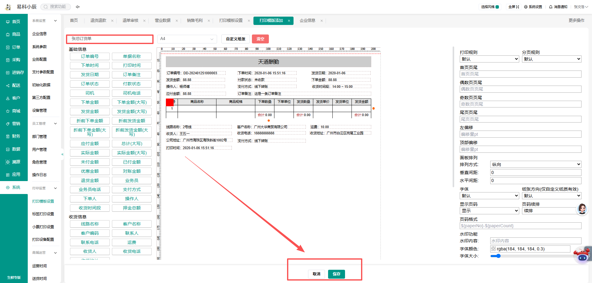The width and height of the screenshot is (592, 283).
Task: Open the 应用 sidebar icon
Action: pos(8,175)
